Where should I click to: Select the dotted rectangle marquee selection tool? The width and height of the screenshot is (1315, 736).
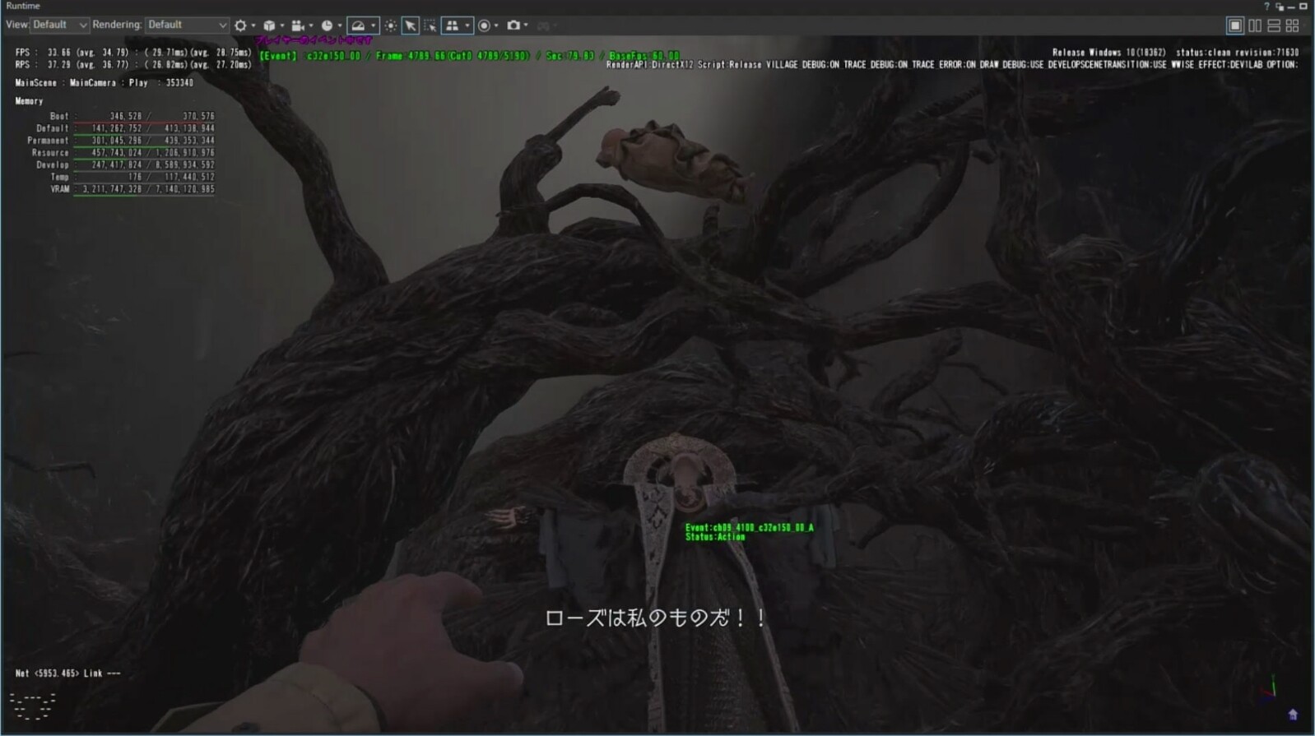point(430,25)
